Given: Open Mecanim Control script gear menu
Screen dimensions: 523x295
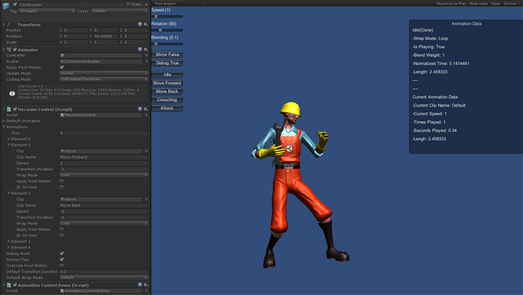Looking at the screenshot, I should pos(146,109).
